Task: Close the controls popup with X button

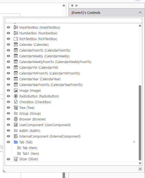Action: (140, 169)
